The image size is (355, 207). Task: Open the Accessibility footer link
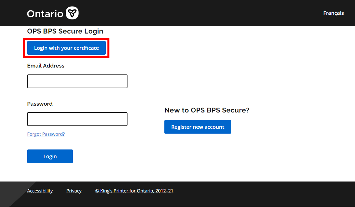point(40,191)
